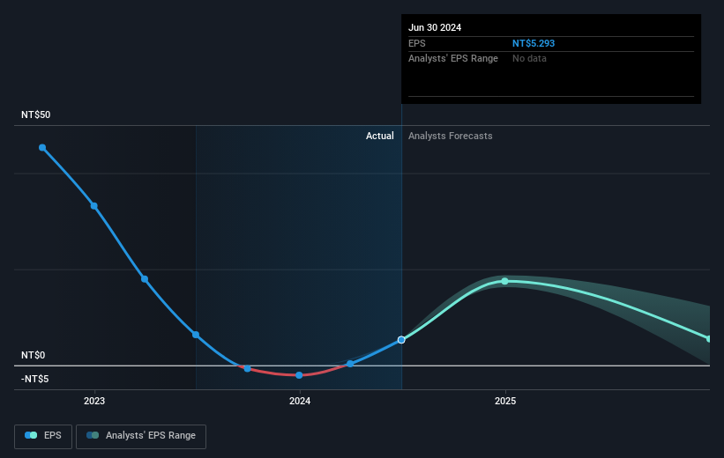The image size is (724, 458).
Task: Select the EPS point where red segment begins
Action: click(x=248, y=368)
